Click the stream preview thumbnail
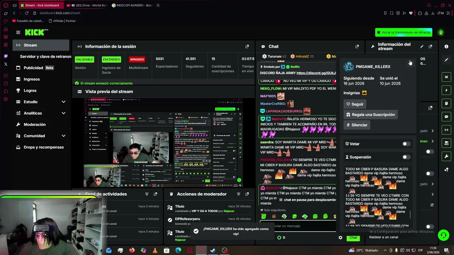This screenshot has height=255, width=454. 163,142
